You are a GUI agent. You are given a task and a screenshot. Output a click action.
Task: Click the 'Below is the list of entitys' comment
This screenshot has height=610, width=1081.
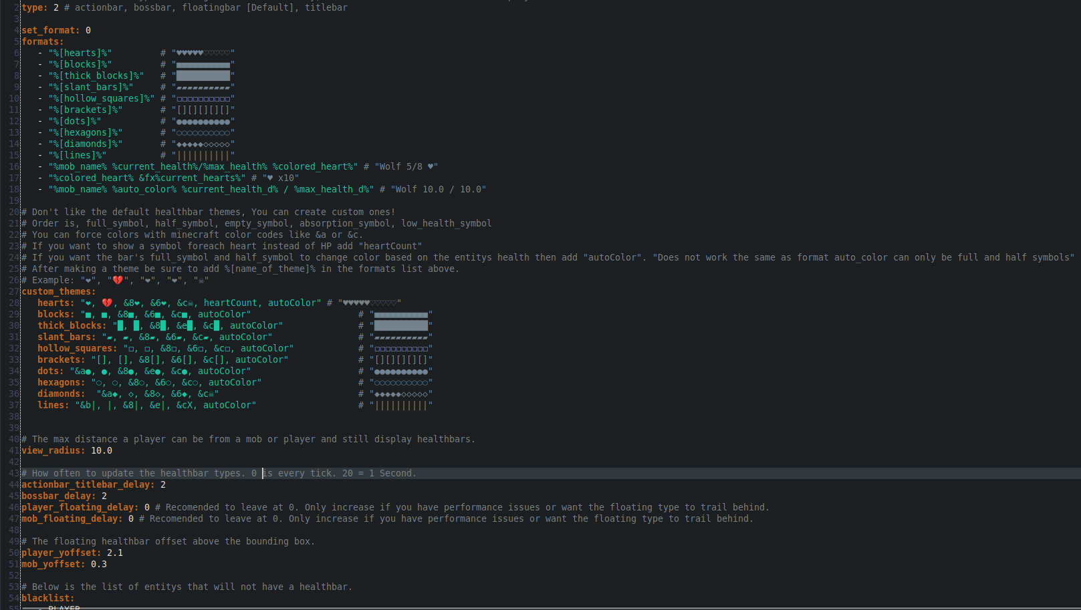point(187,587)
